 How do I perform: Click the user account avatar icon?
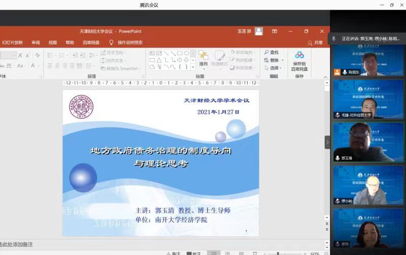[x=259, y=31]
